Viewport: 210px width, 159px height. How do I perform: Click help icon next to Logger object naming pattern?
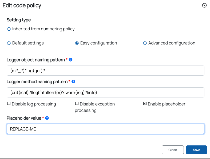[x=70, y=60]
